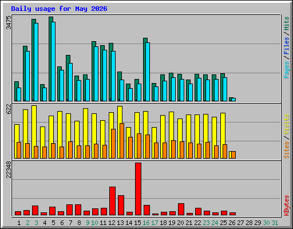The width and height of the screenshot is (293, 229).
Task: Click the 'Files' legend label
Action: [x=286, y=46]
